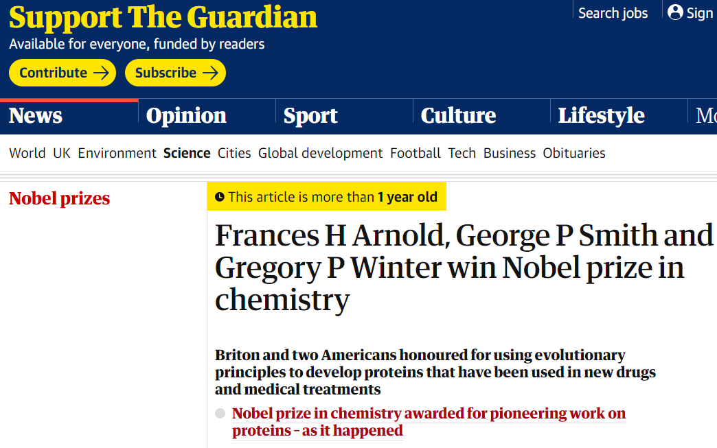Open the News section tab
The height and width of the screenshot is (448, 717).
(36, 116)
